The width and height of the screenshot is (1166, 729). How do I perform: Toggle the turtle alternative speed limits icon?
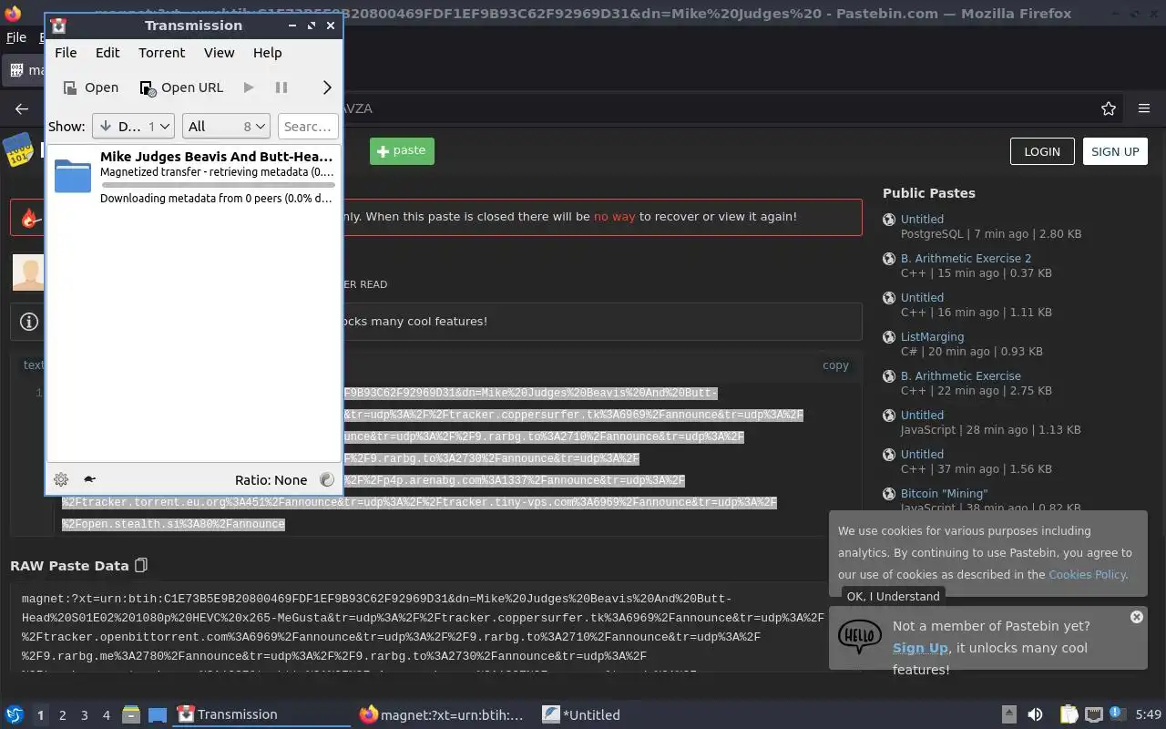(x=89, y=479)
